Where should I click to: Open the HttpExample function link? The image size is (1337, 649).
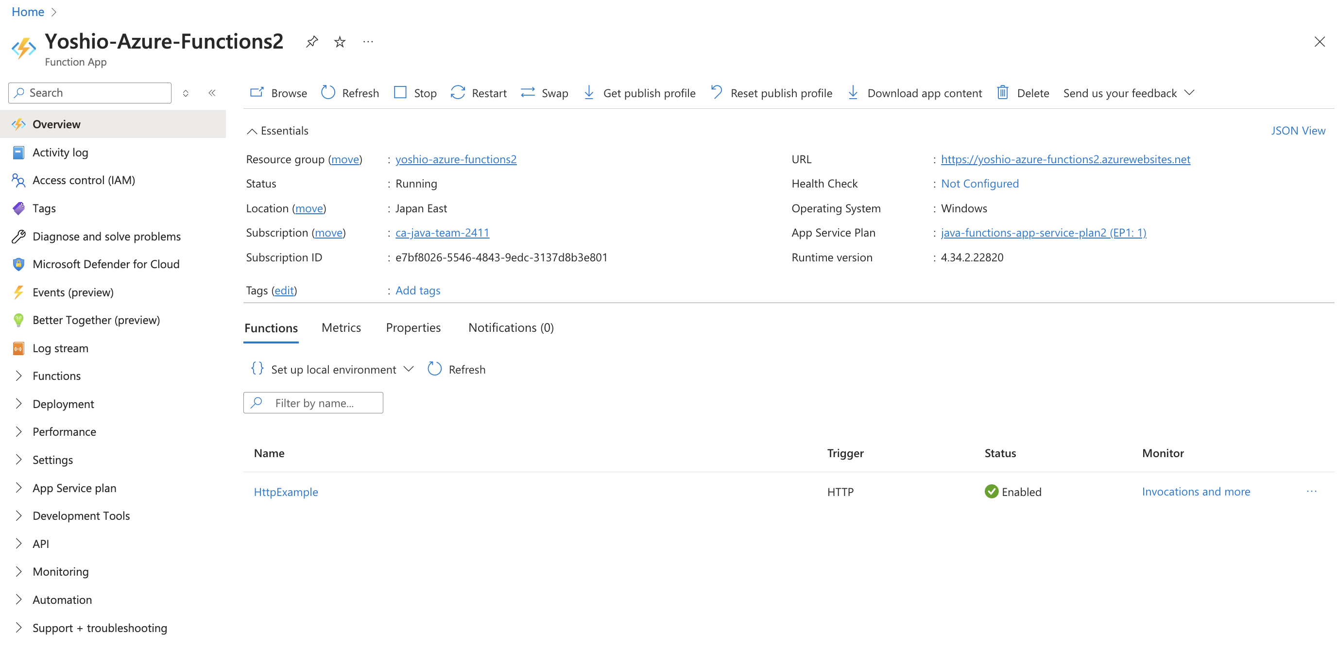coord(286,491)
